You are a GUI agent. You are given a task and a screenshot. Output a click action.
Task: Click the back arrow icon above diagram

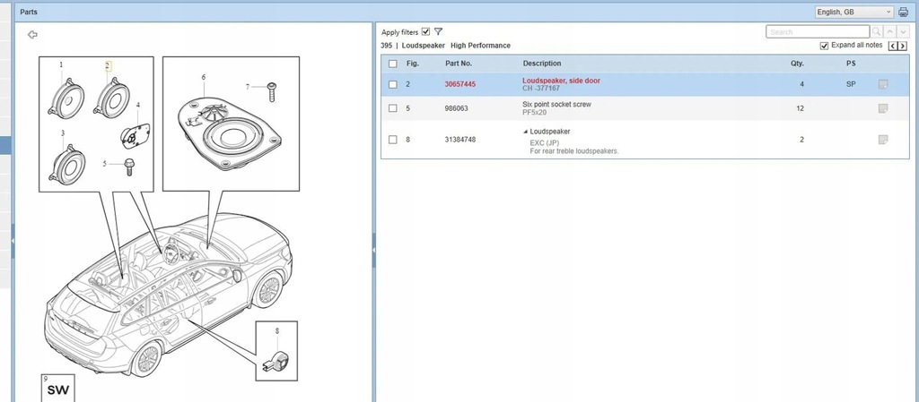33,35
